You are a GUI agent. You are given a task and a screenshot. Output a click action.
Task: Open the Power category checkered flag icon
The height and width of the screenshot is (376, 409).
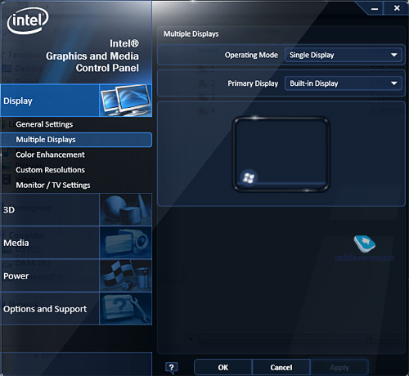click(x=126, y=275)
